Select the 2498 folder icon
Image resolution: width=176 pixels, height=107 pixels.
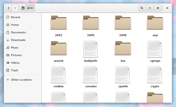(x=123, y=23)
